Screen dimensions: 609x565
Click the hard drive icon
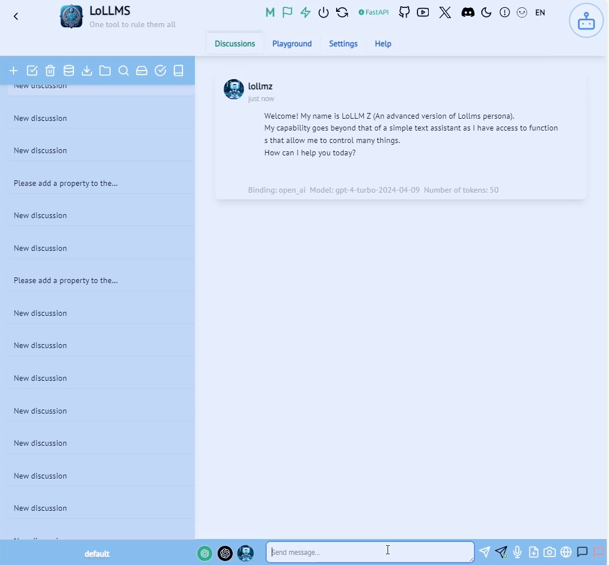(x=142, y=71)
